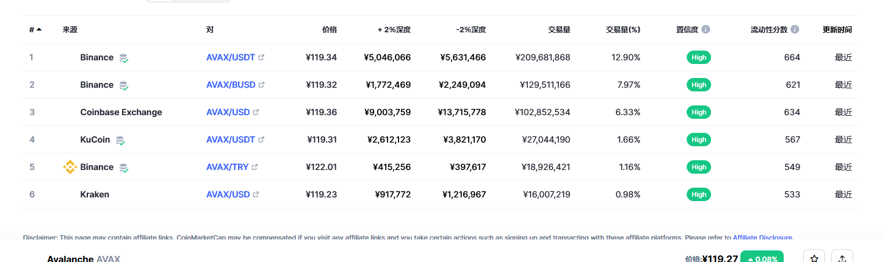Click the reserves icon beside Binance row 2
885x262 pixels.
tap(124, 85)
